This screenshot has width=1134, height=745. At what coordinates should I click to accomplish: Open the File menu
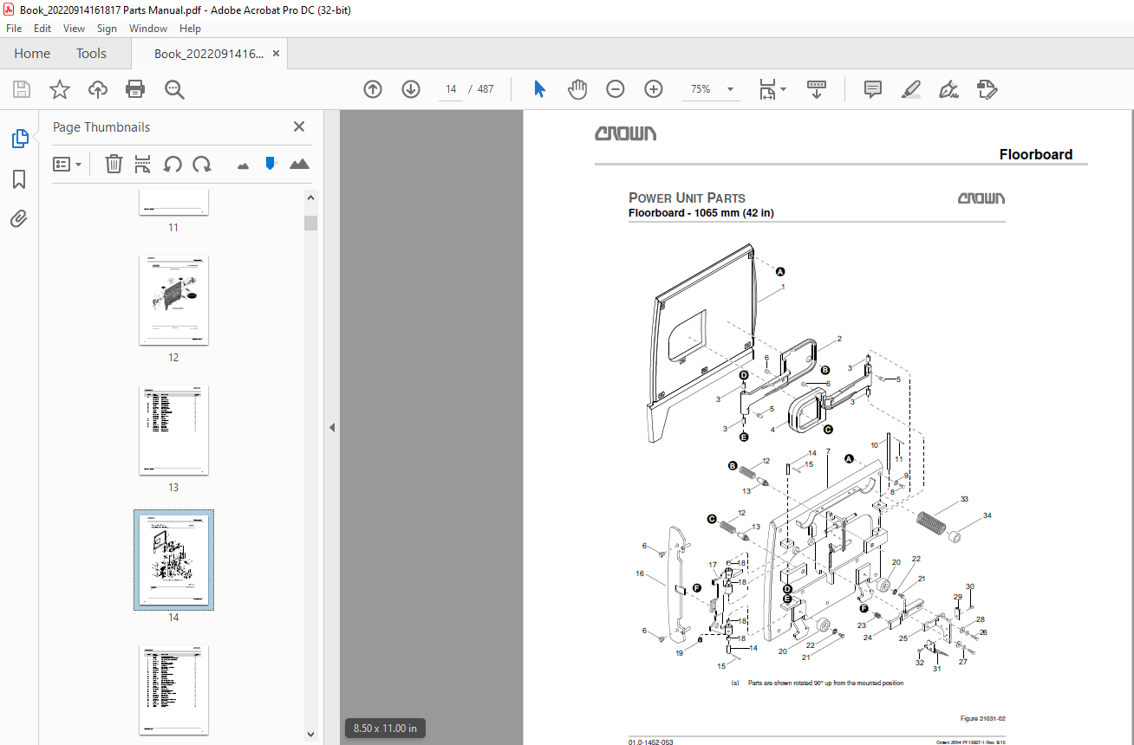14,29
